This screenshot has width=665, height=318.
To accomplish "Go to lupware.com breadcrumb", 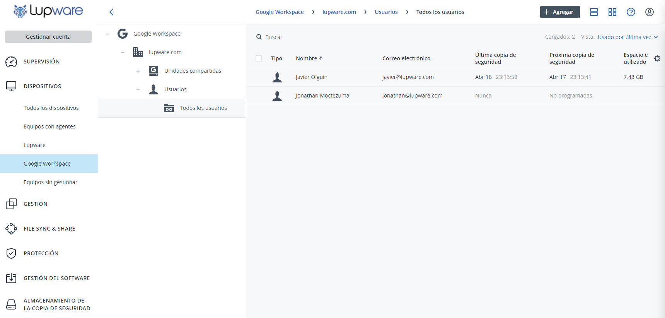I will pos(339,12).
